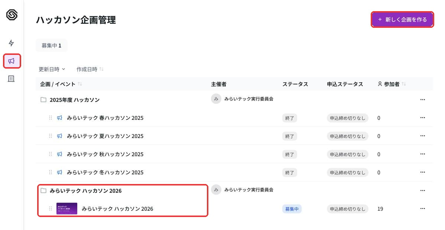Open more options for ハッカソン 2026 folder

coord(423,191)
